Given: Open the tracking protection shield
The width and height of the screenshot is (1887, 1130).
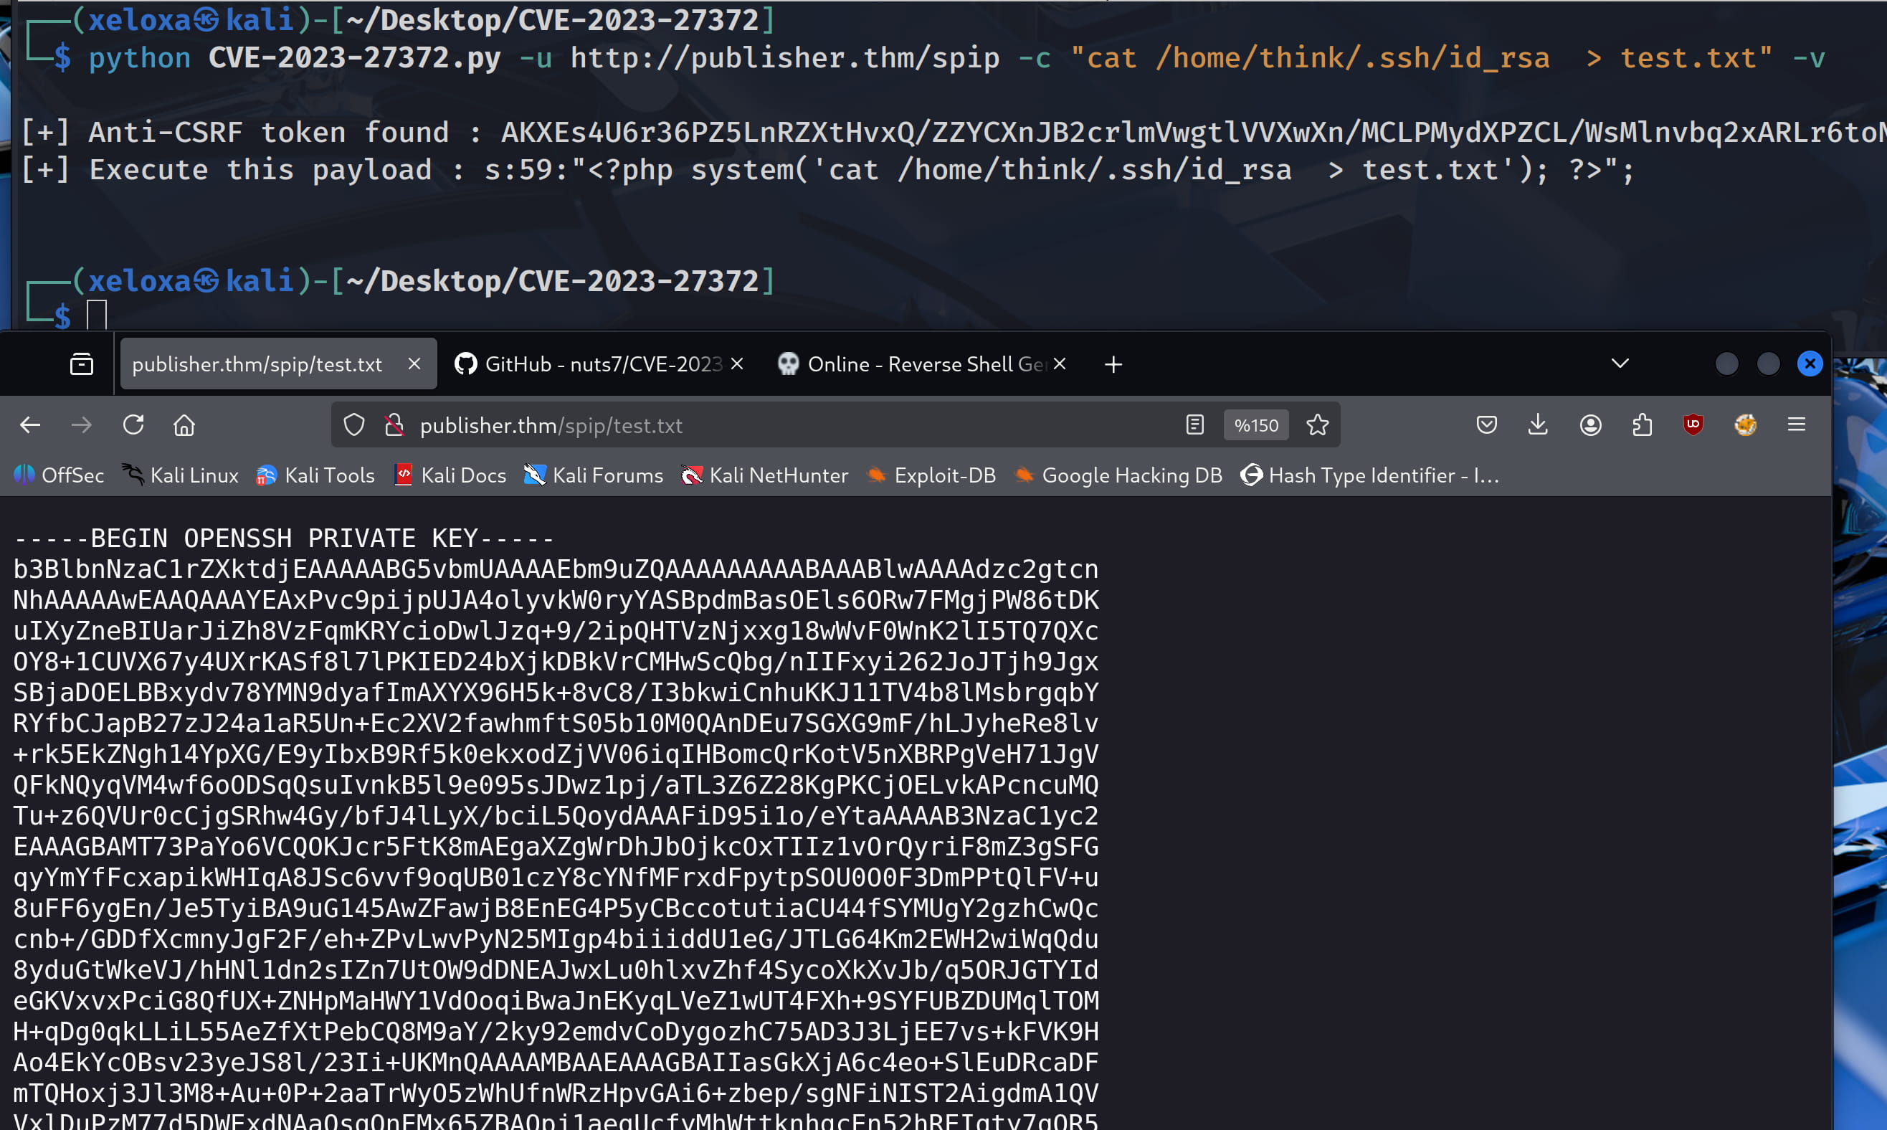Looking at the screenshot, I should click(354, 425).
